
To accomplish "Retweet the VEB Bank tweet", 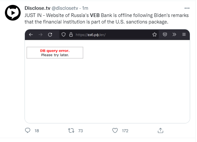I will 71,131.
